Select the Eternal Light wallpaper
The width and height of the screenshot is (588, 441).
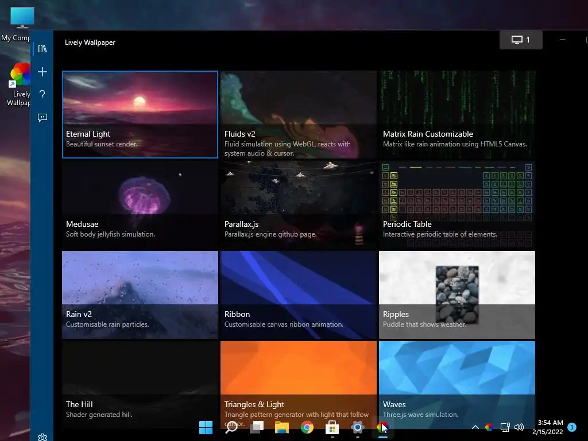[x=140, y=114]
